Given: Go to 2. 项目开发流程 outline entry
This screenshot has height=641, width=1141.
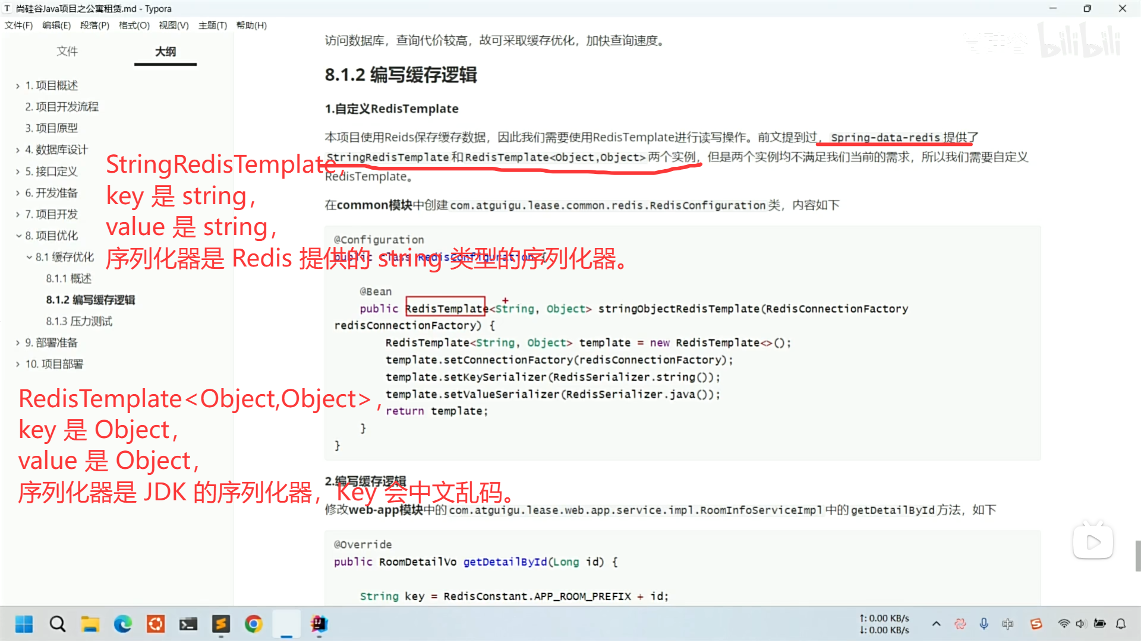Looking at the screenshot, I should 62,107.
